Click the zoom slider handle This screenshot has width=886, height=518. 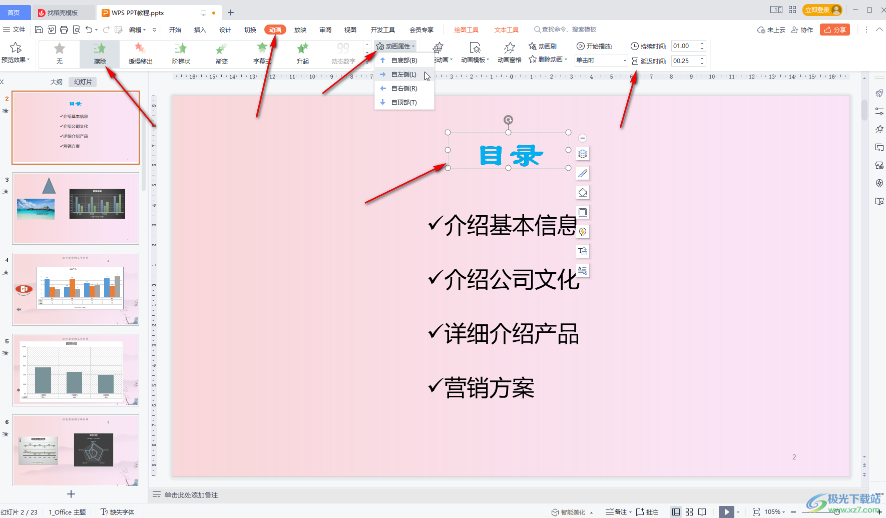[x=836, y=512]
